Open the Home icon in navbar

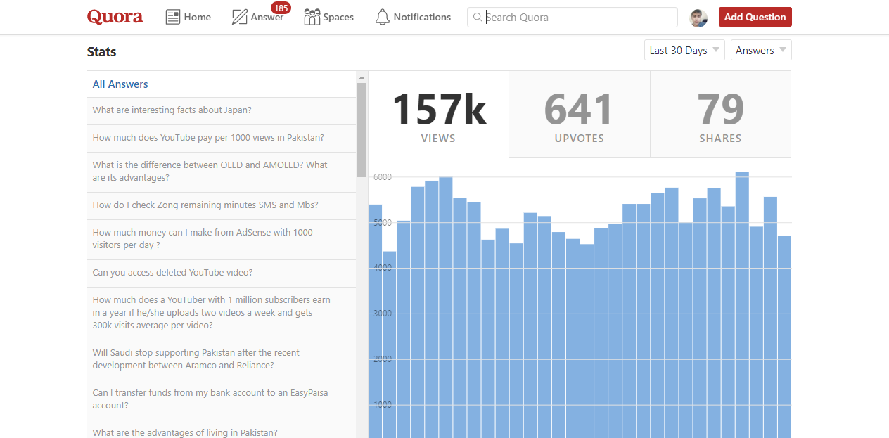pyautogui.click(x=173, y=17)
